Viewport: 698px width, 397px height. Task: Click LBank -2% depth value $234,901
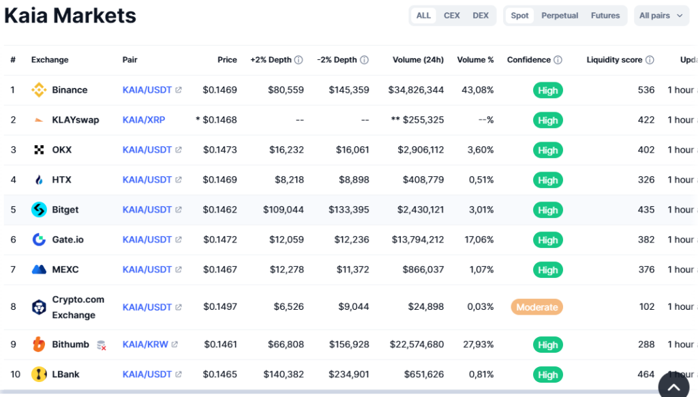[349, 375]
